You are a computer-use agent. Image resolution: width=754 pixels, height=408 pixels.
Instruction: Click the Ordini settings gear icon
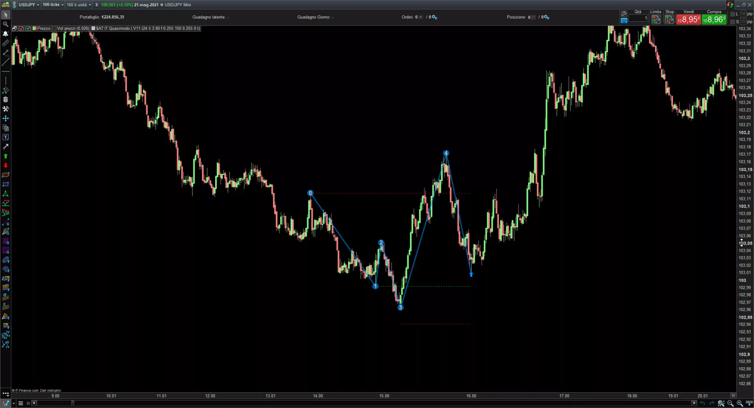[434, 17]
